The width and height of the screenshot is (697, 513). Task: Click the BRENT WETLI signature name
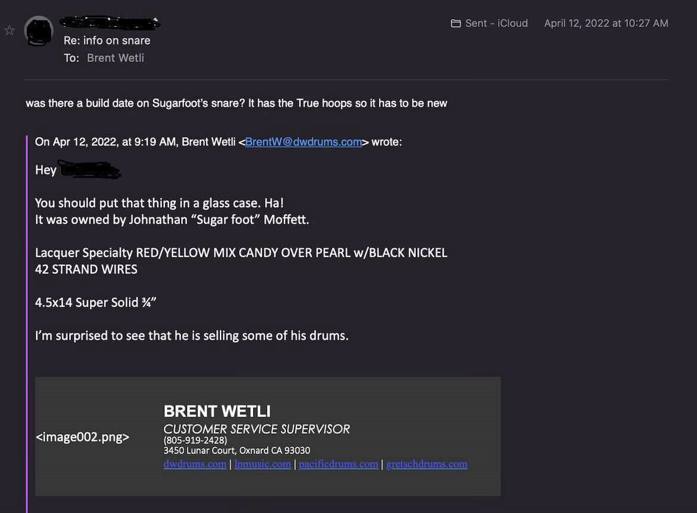[217, 411]
